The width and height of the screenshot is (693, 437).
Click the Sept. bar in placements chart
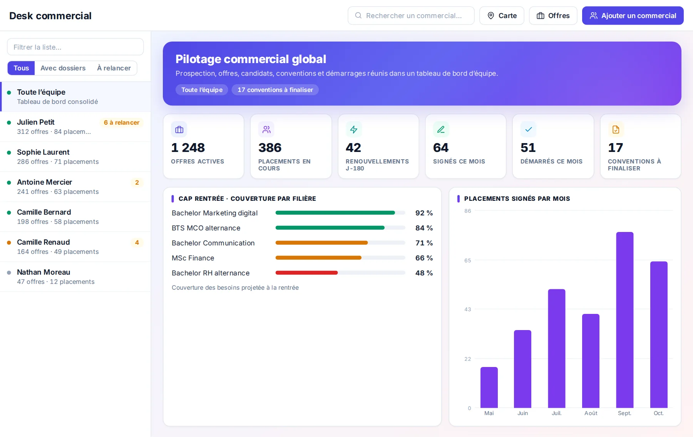click(x=624, y=320)
